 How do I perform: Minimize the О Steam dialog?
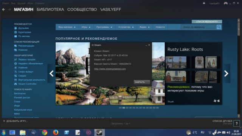[x=146, y=45]
